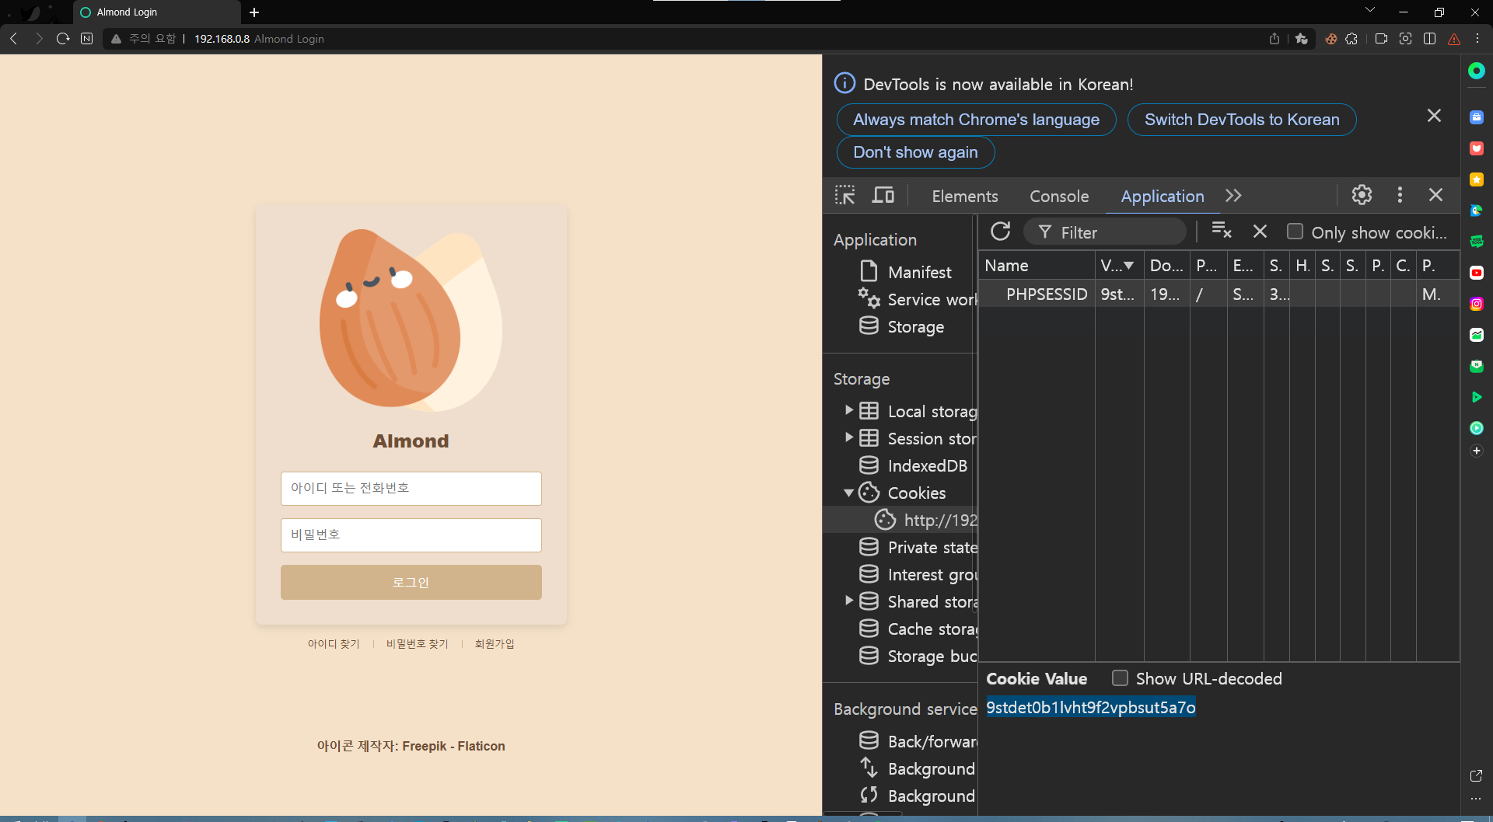
Task: Open the share icon in address bar
Action: [1274, 39]
